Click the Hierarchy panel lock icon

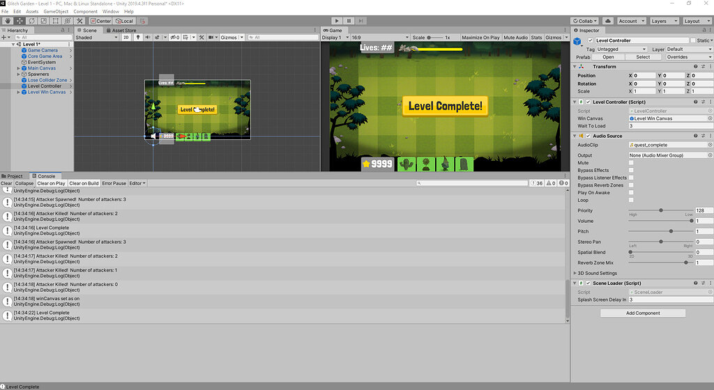tap(63, 31)
